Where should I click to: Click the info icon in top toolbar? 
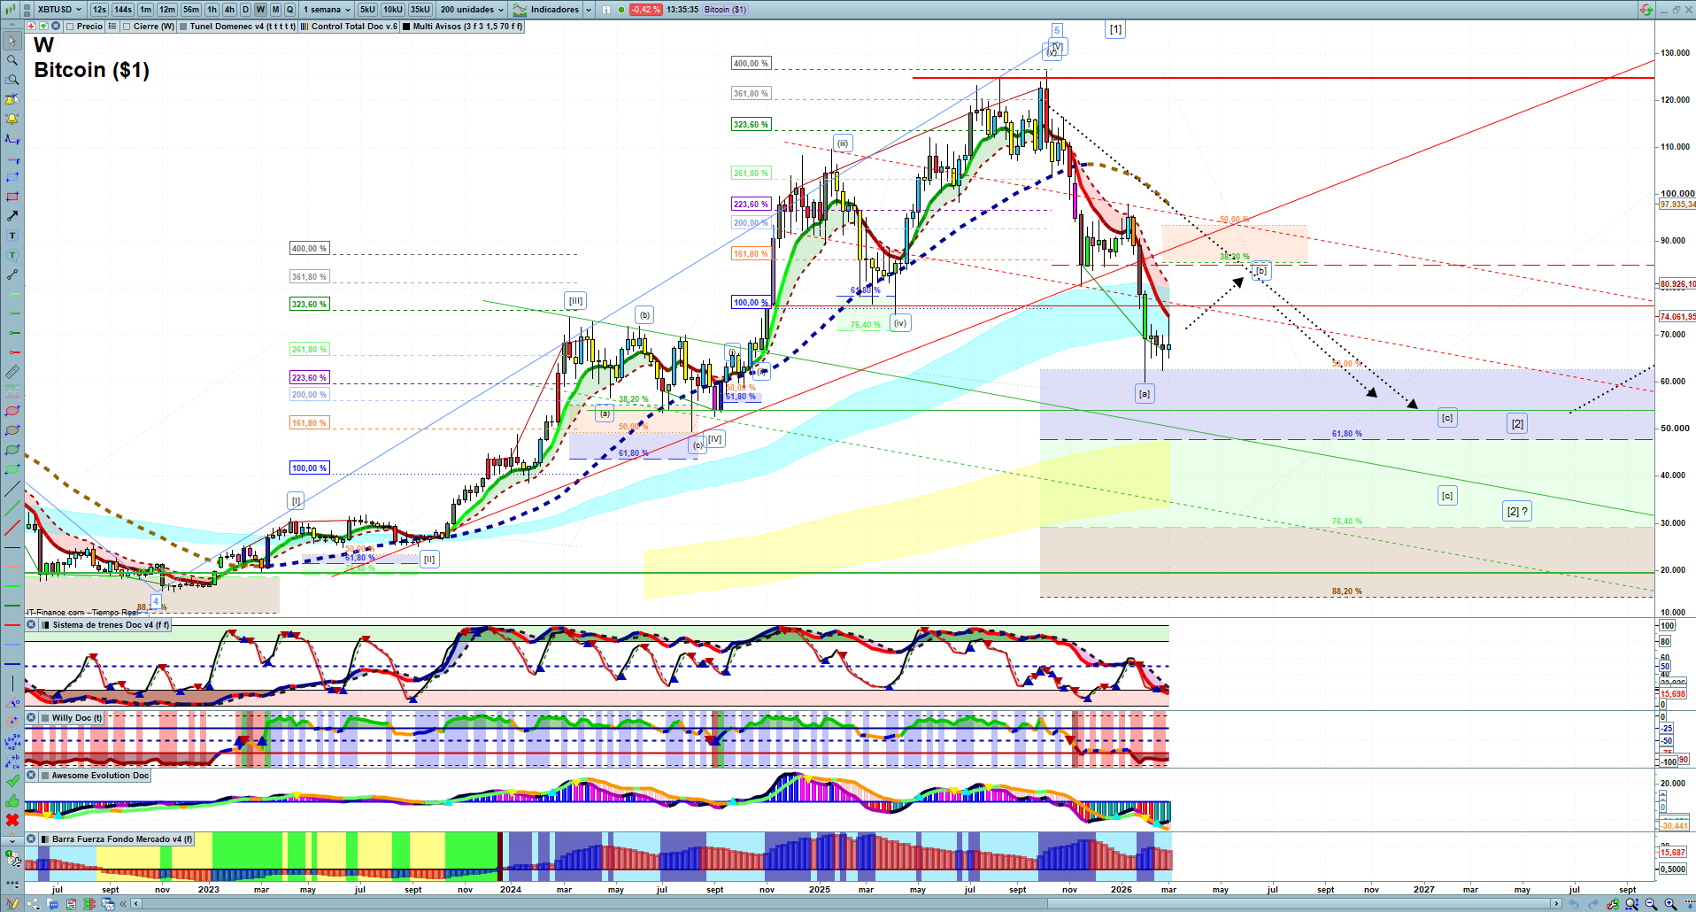point(606,10)
